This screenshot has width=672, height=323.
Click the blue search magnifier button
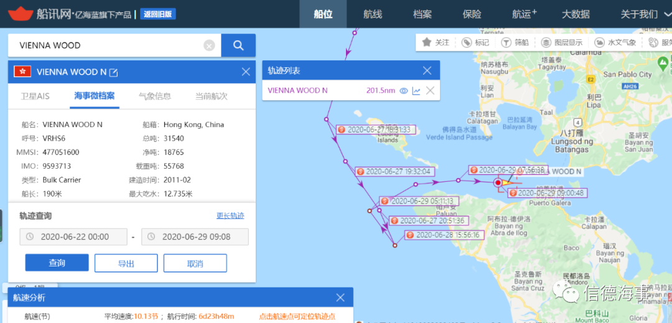tap(238, 45)
